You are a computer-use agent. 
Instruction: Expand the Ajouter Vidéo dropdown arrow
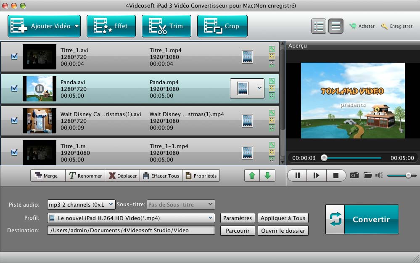point(77,26)
